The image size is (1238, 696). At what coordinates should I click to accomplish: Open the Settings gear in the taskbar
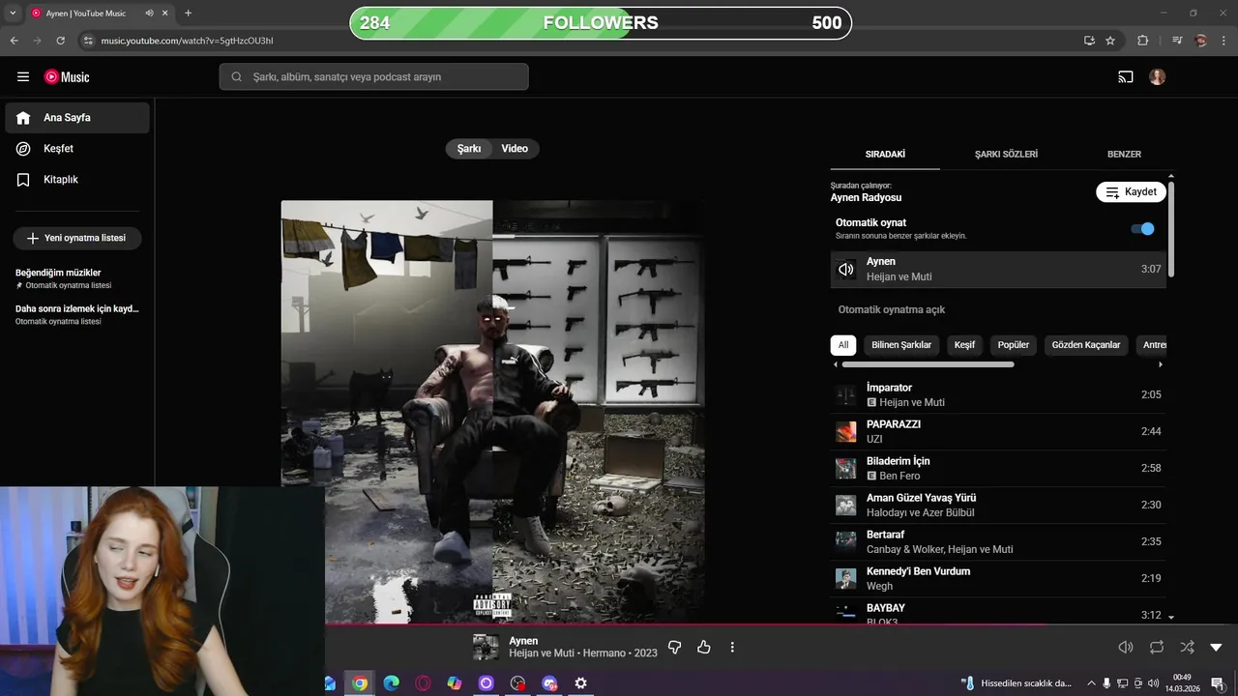point(580,683)
